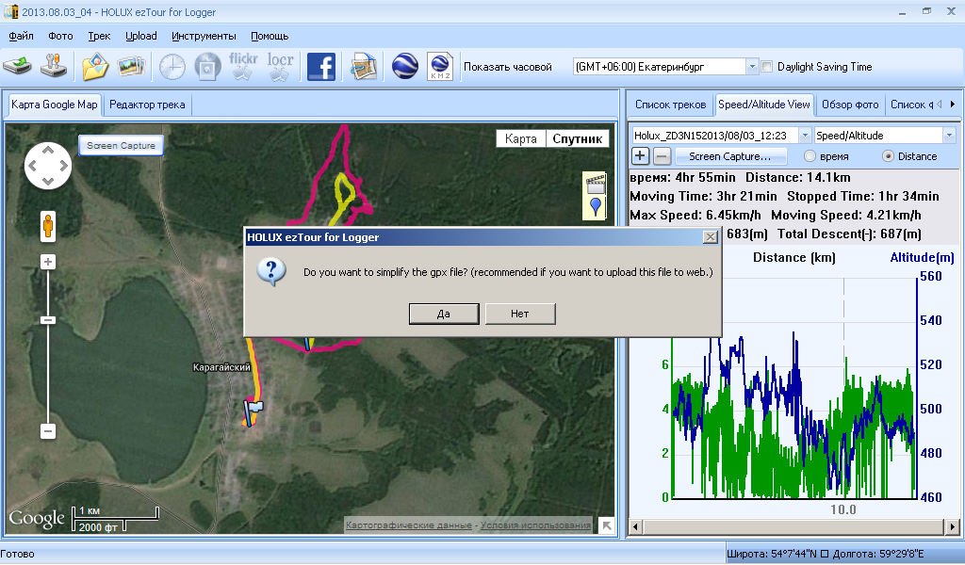Viewport: 965px width, 565px height.
Task: Select the Карта Google Map tab
Action: (54, 104)
